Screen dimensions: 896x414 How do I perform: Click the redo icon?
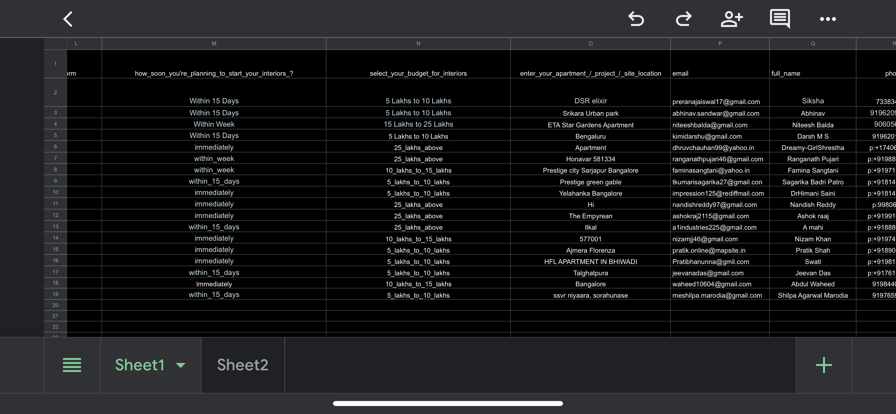[x=683, y=19]
